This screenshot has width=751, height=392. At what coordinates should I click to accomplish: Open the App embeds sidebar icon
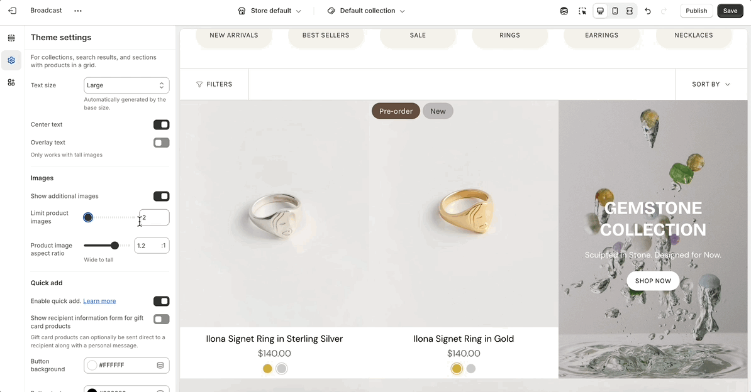click(11, 82)
